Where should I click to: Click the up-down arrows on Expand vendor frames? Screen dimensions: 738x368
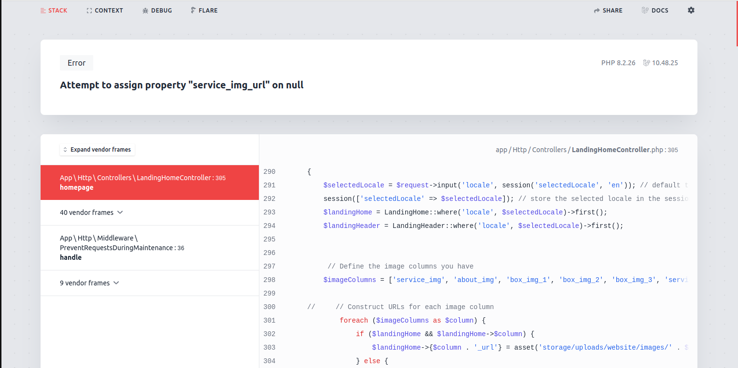point(65,150)
